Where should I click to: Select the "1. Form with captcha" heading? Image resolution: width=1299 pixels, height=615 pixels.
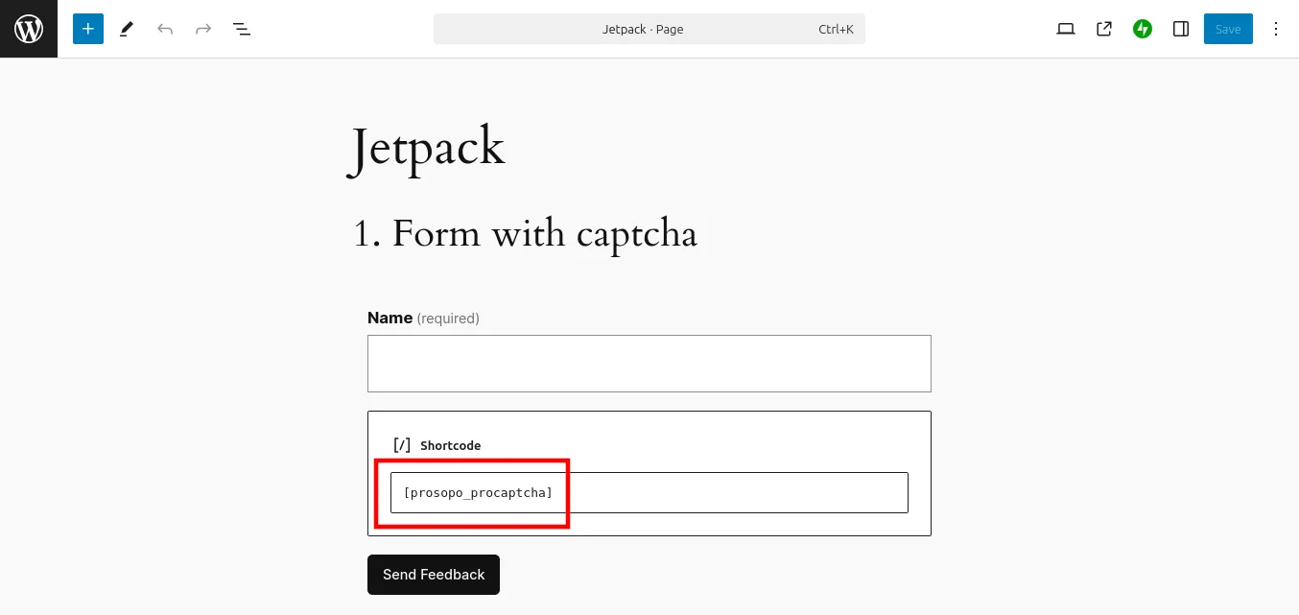coord(526,234)
